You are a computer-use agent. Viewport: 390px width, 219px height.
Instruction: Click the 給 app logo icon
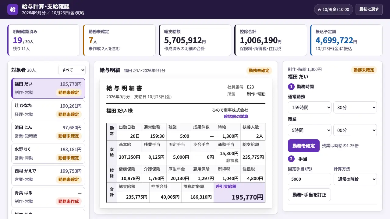pyautogui.click(x=13, y=9)
